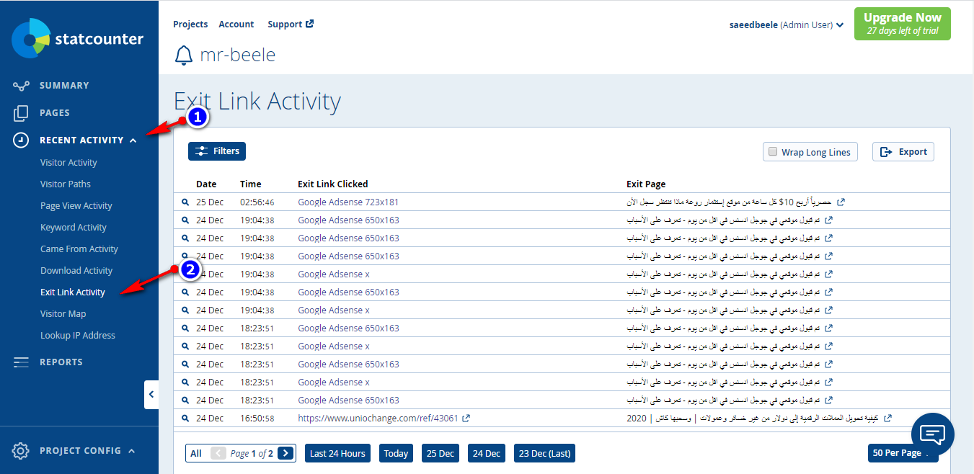Click the Filters sliders icon
974x474 pixels.
(x=201, y=151)
